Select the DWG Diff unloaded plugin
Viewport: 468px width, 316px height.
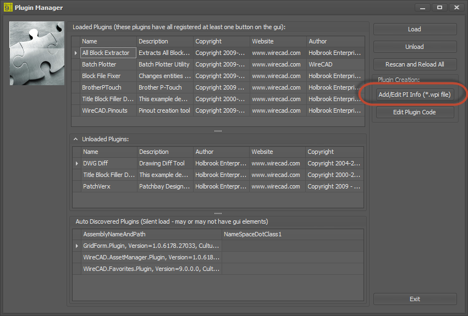109,164
